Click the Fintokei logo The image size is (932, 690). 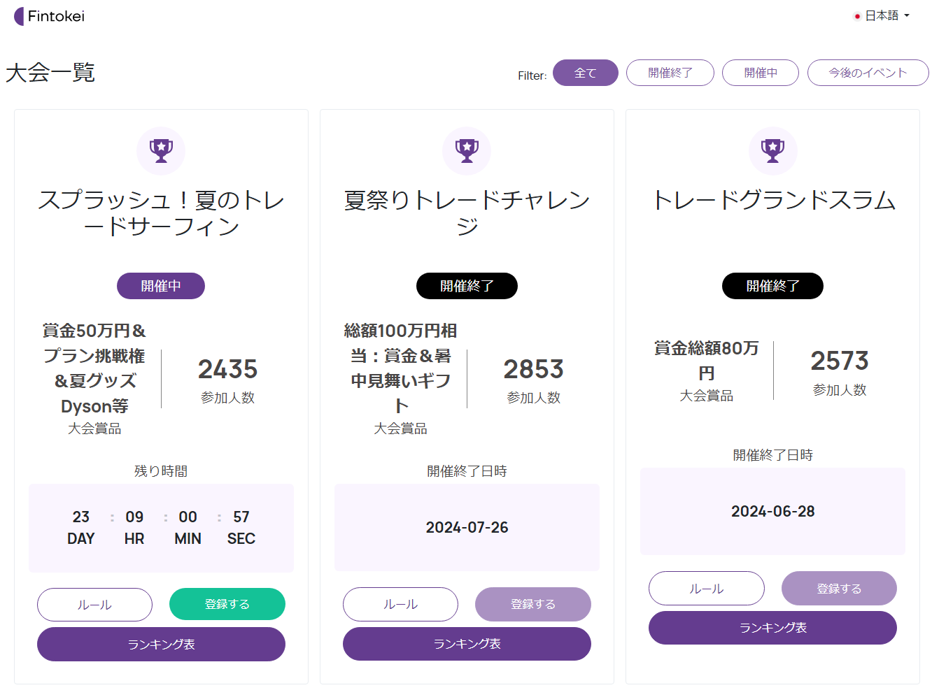pyautogui.click(x=49, y=16)
